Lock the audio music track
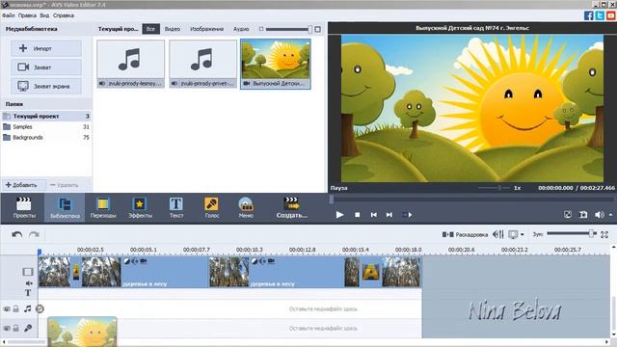This screenshot has width=617, height=347. pyautogui.click(x=15, y=309)
